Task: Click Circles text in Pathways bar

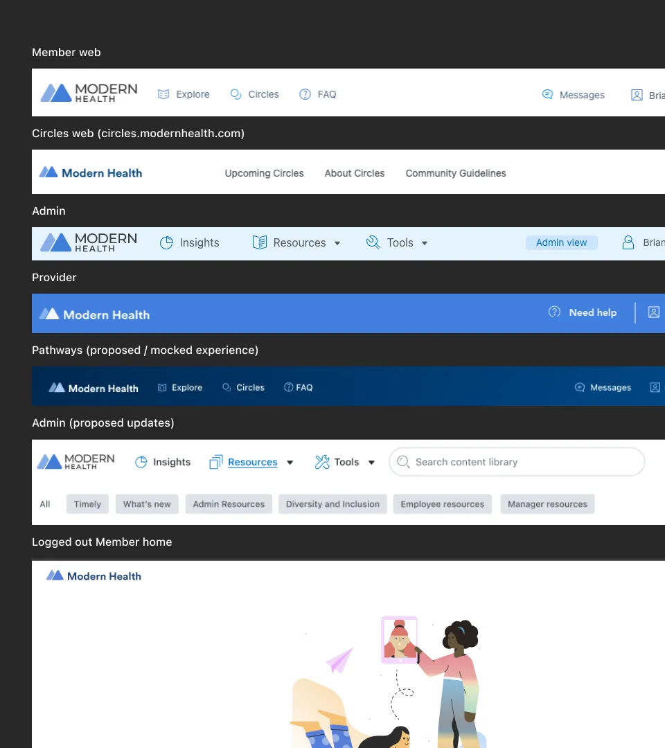Action: [250, 387]
